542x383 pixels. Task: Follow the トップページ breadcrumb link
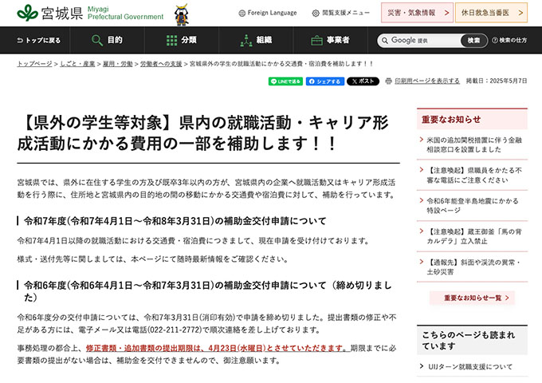[x=34, y=64]
